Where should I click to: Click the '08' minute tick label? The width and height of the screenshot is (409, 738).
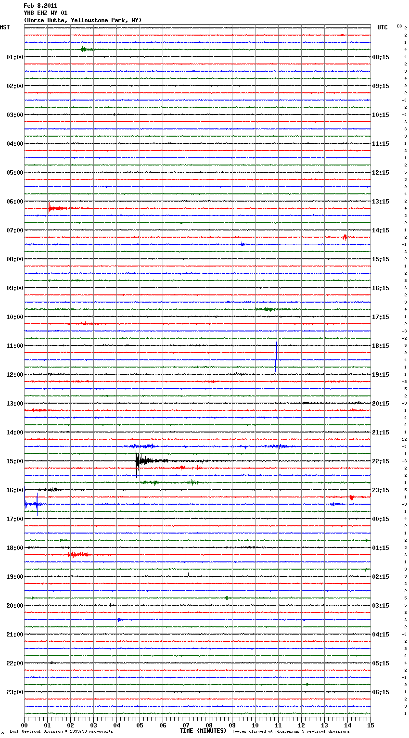(209, 725)
